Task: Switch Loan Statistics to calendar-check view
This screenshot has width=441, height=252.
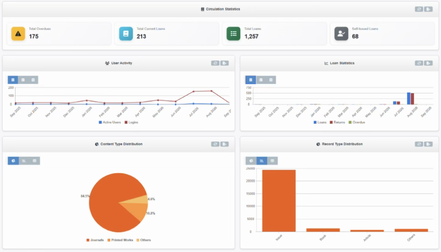Action: 261,80
